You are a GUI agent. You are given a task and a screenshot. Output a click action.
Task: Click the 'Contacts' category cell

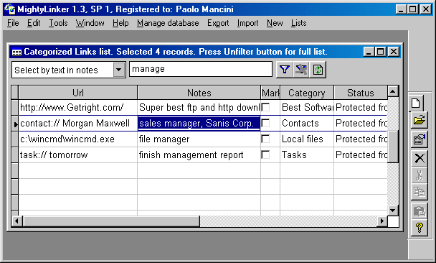[307, 123]
